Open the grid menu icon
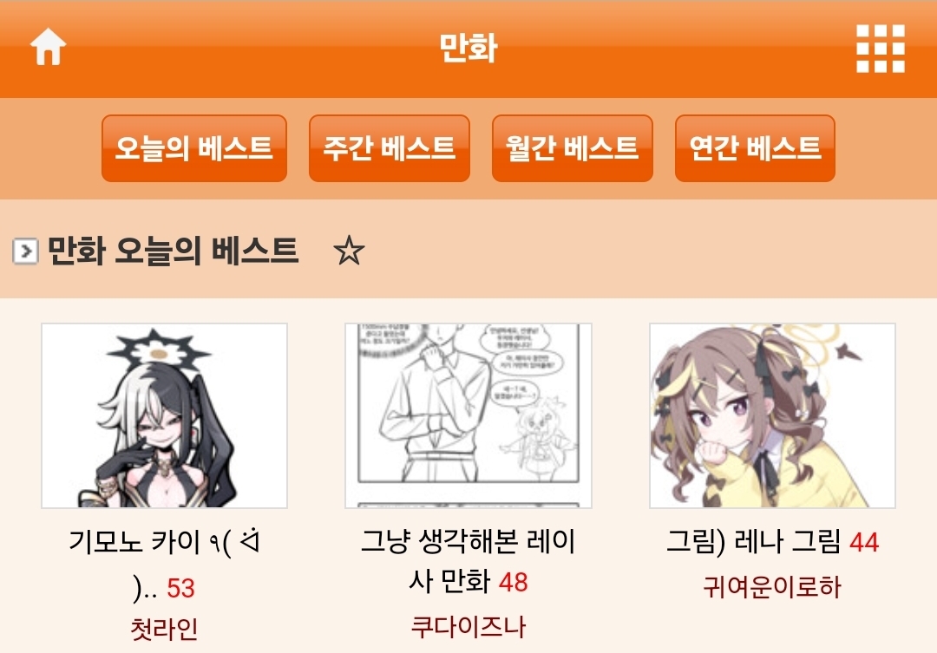 881,49
